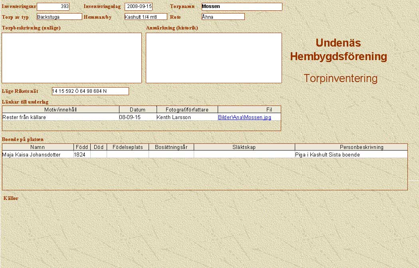Click the Motiv/innehåll column header
Image resolution: width=419 pixels, height=268 pixels.
coord(61,110)
